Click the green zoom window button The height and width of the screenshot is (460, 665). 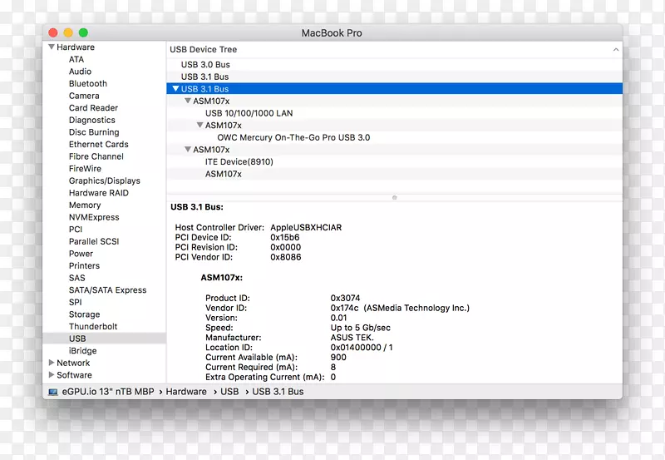click(83, 32)
